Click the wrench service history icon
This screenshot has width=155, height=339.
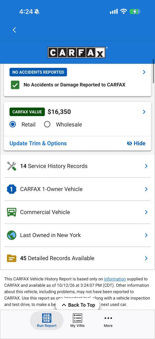pos(12,166)
